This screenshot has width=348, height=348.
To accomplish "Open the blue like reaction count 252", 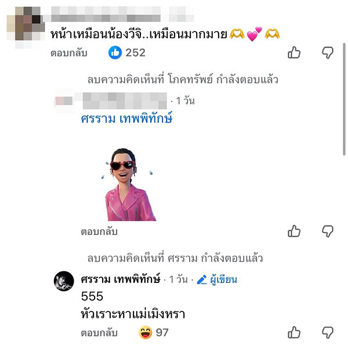I will pyautogui.click(x=127, y=53).
